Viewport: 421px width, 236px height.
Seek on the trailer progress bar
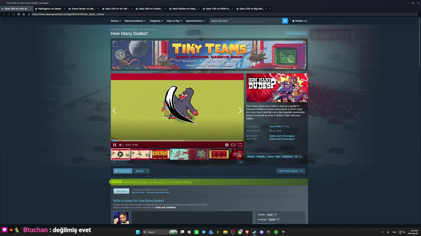177,141
